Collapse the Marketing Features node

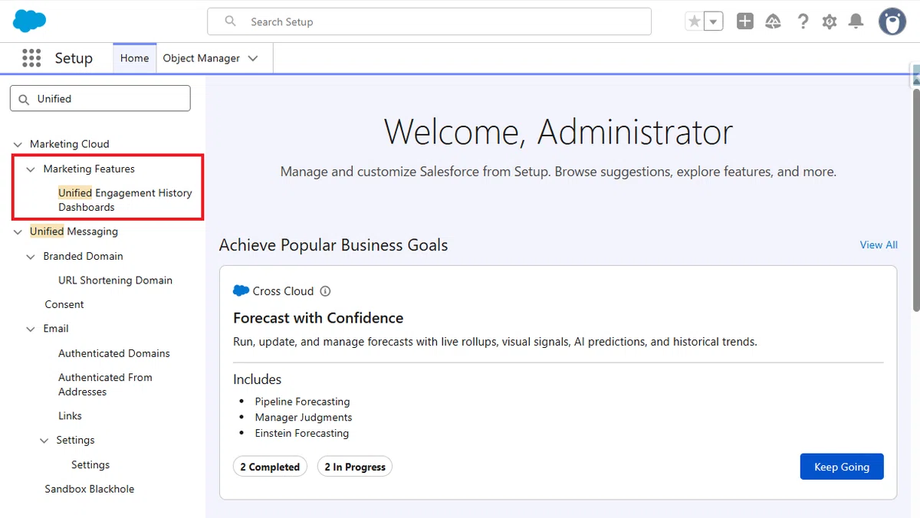(31, 169)
